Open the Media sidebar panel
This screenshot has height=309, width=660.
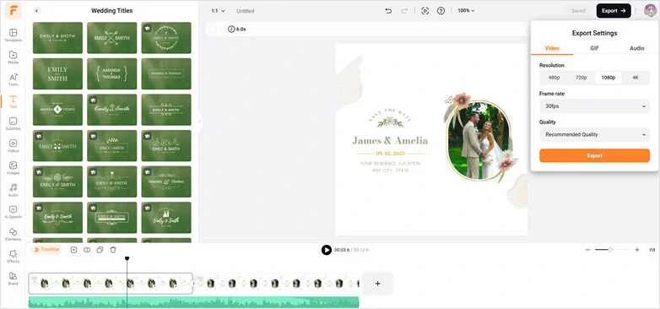pos(13,57)
